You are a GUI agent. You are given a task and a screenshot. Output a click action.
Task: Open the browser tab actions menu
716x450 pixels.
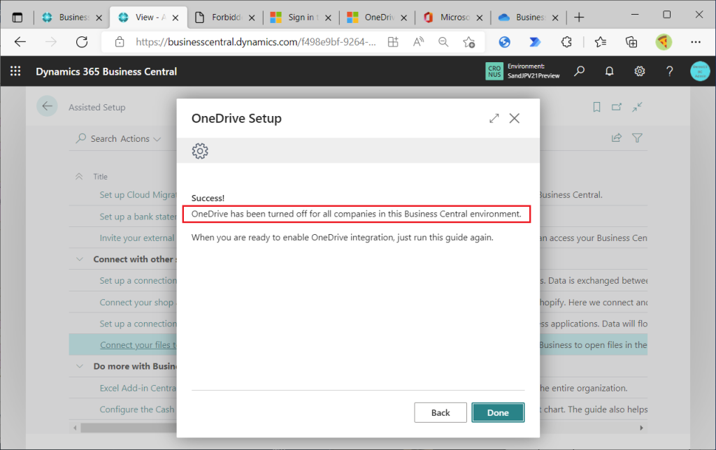17,17
